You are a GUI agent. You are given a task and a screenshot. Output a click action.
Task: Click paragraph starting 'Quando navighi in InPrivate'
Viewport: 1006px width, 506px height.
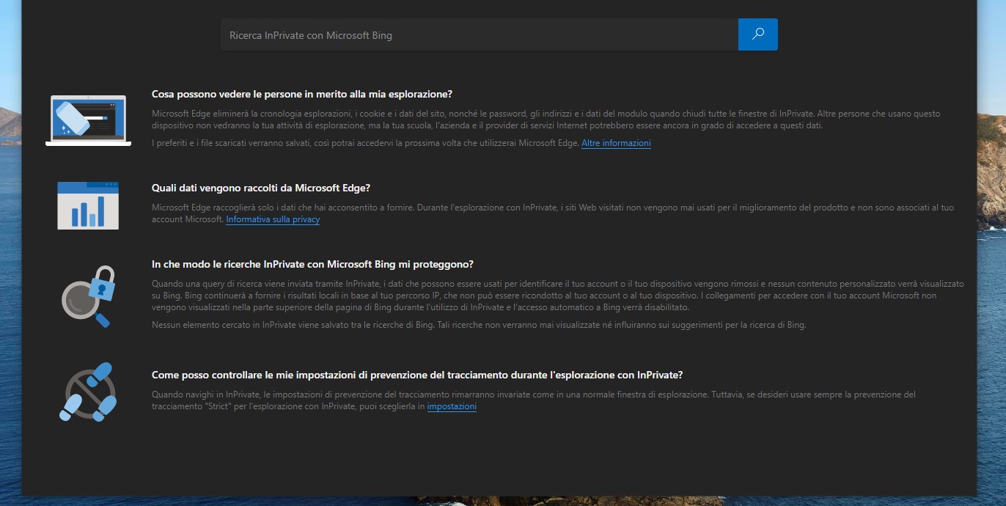pyautogui.click(x=533, y=400)
